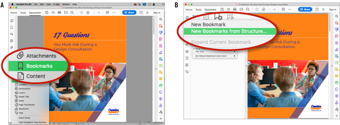This screenshot has height=125, width=340.
Task: Go to next page in window B
Action: [263, 9]
